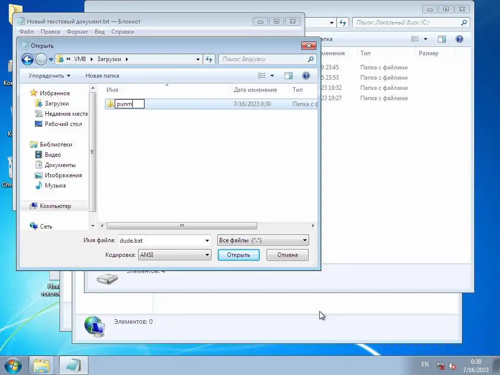Screen dimensions: 500x375
Task: Sort by the Дата изменения column
Action: [255, 90]
